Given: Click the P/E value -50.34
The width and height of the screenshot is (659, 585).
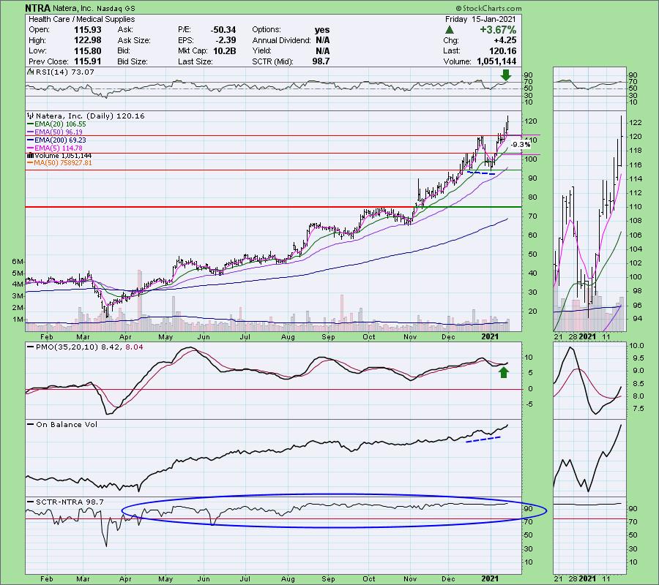Looking at the screenshot, I should 223,30.
